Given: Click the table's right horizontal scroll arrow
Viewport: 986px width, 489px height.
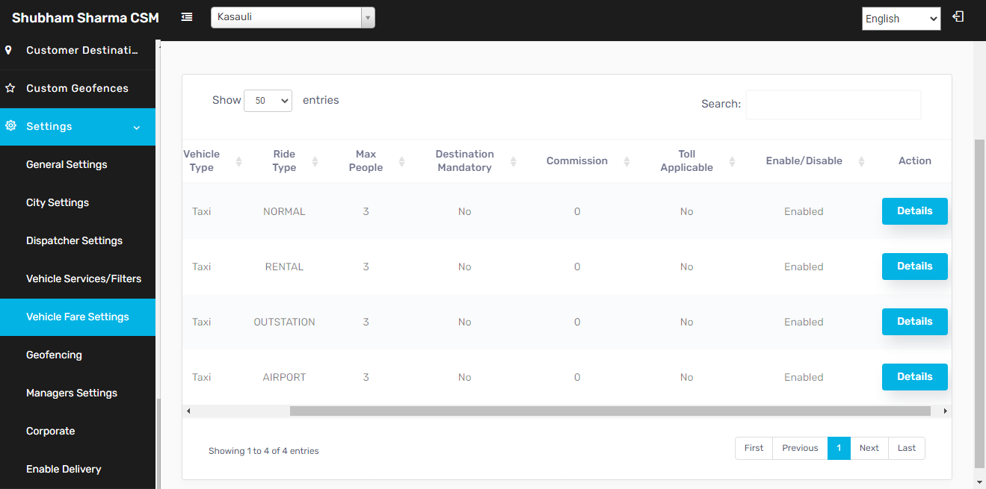Looking at the screenshot, I should click(945, 411).
